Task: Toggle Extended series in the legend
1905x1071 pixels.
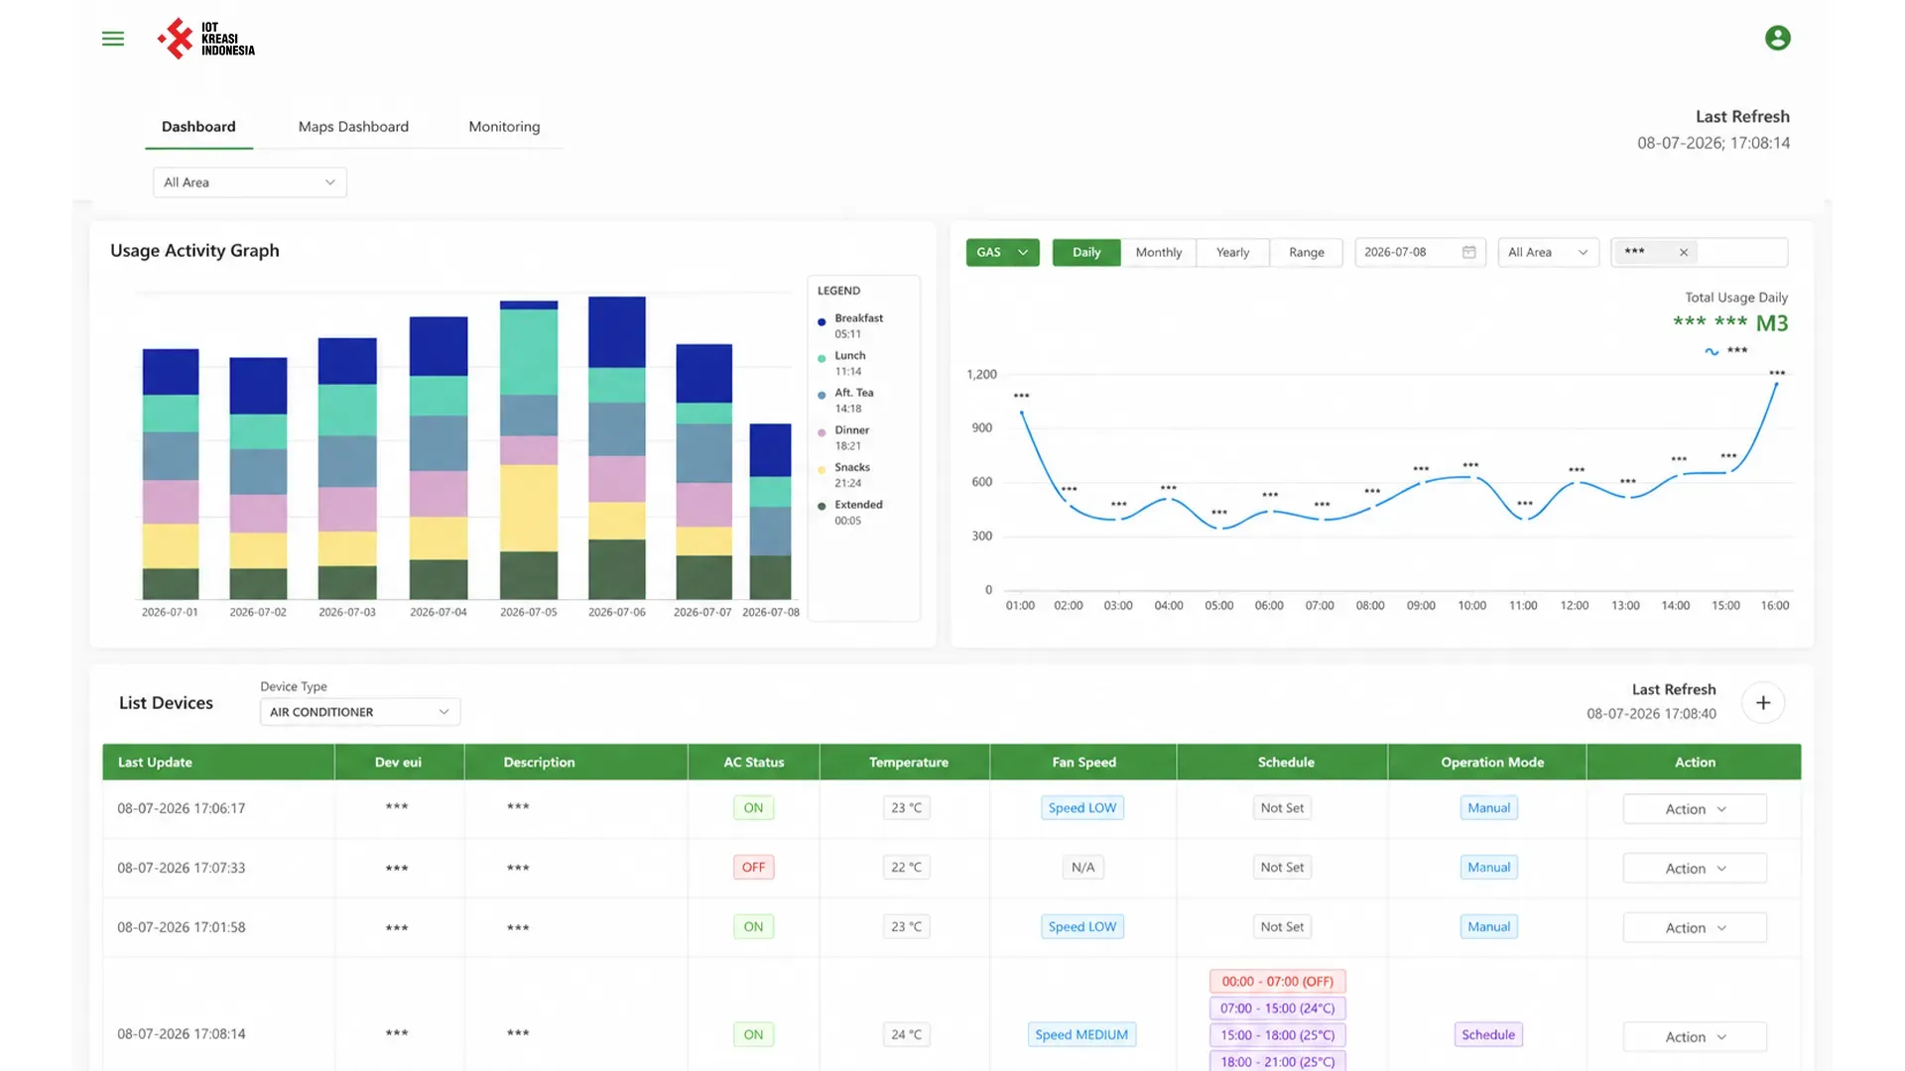Action: pos(850,512)
